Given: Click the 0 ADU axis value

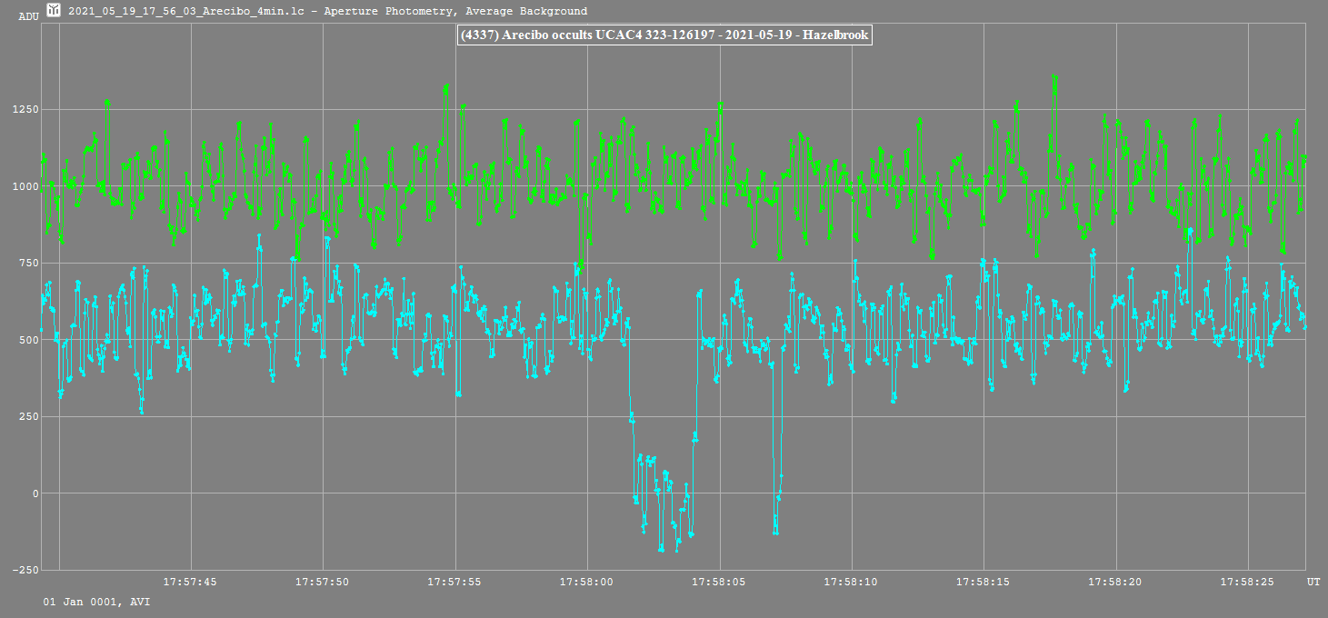Looking at the screenshot, I should (x=35, y=493).
